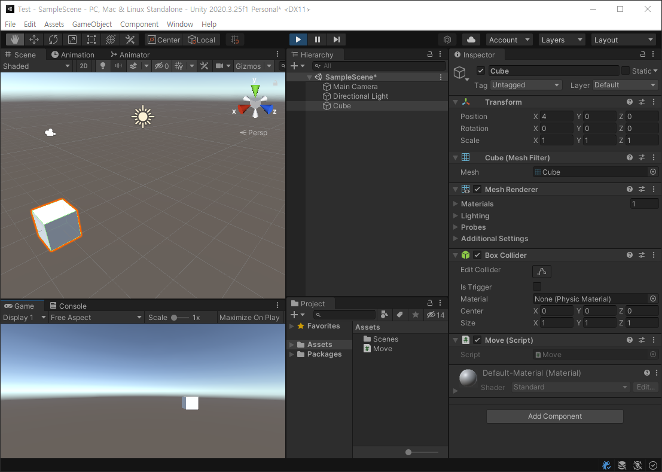Open Account dropdown
Image resolution: width=662 pixels, height=472 pixels.
(x=509, y=39)
